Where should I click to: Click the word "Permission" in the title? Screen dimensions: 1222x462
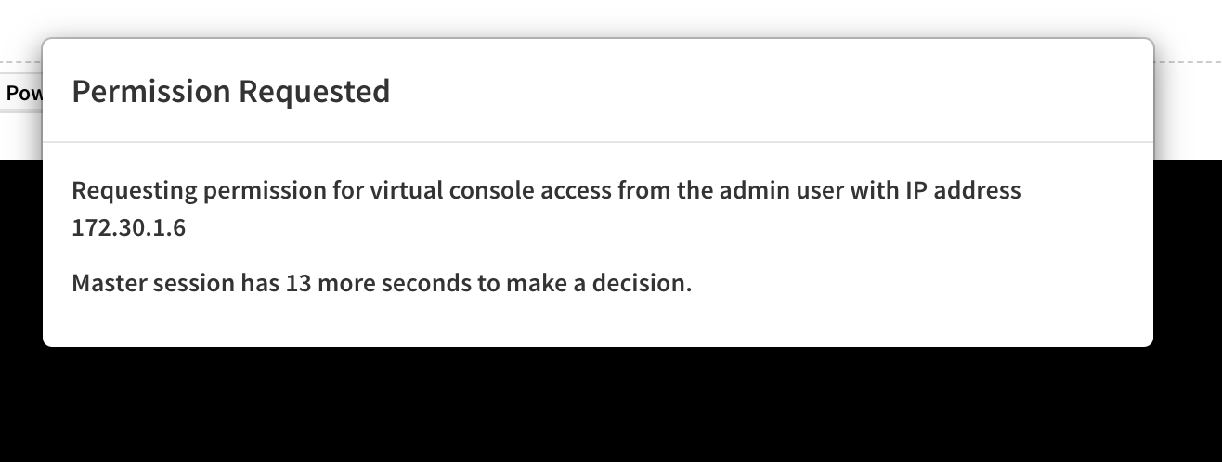pyautogui.click(x=150, y=92)
